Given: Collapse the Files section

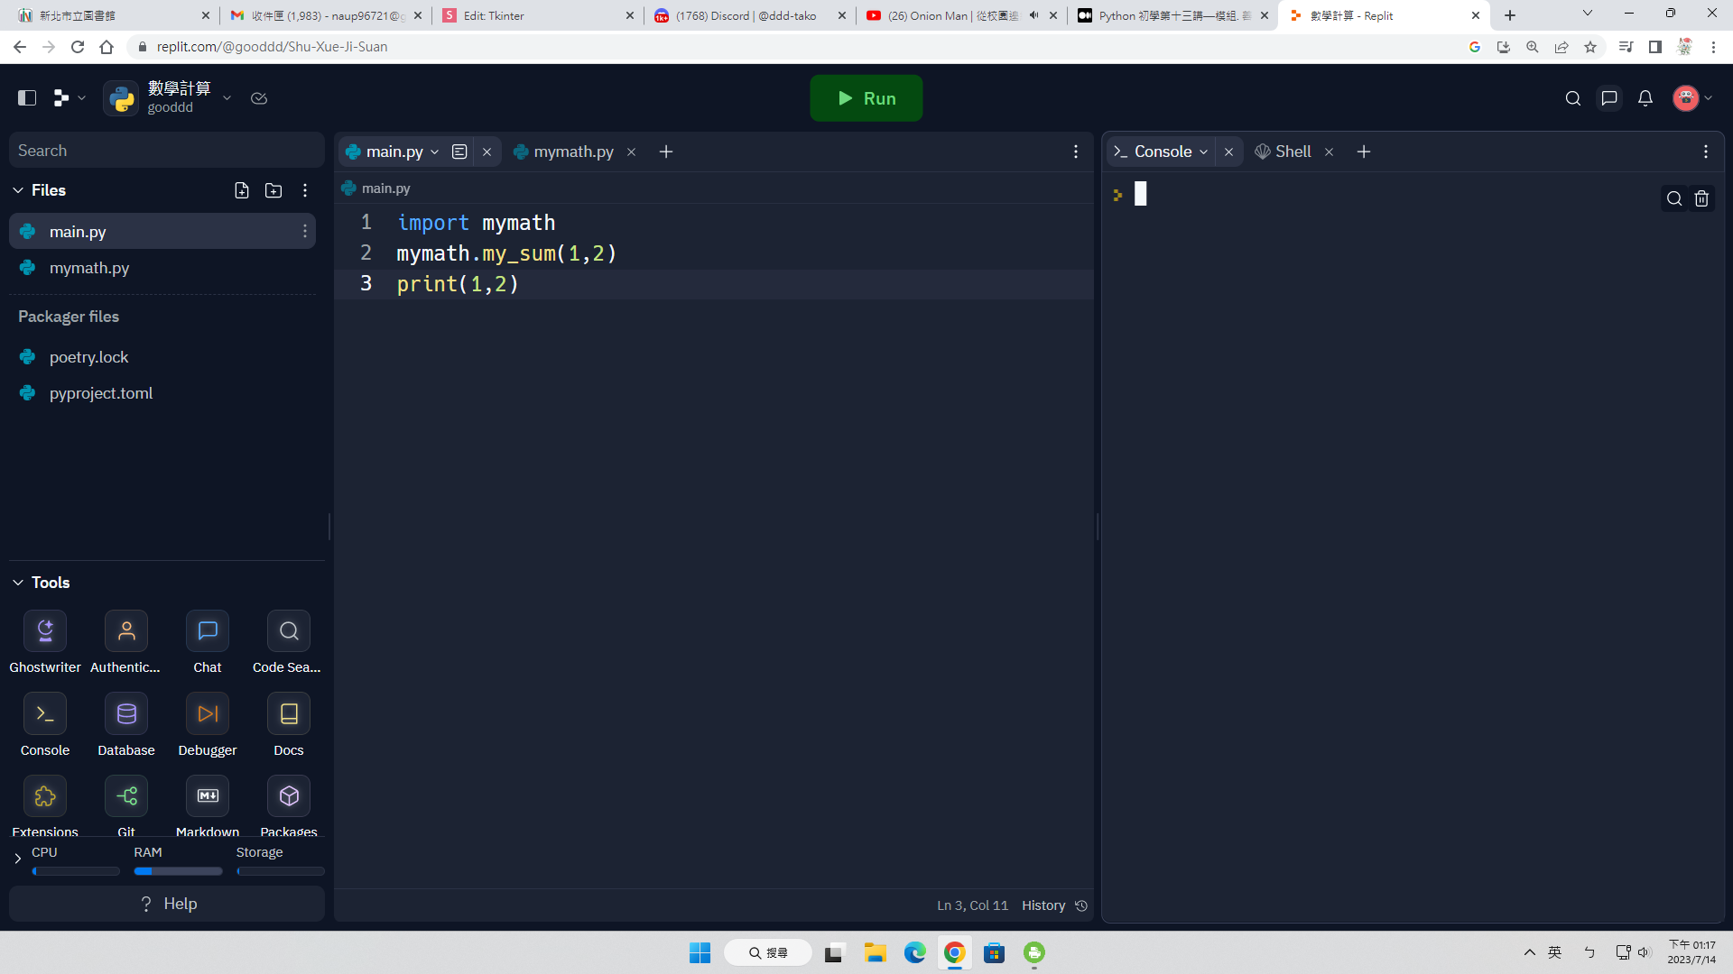Looking at the screenshot, I should (18, 190).
